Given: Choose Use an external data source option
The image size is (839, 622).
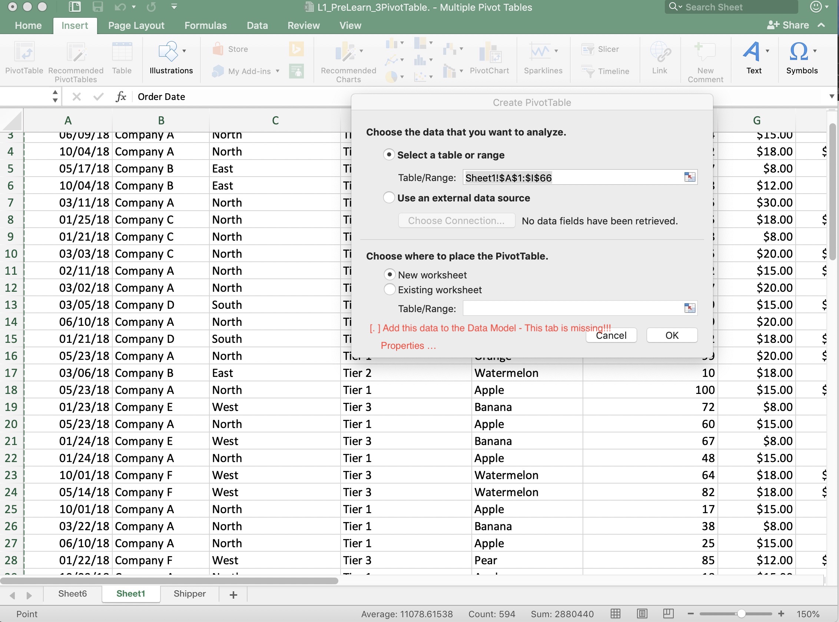Looking at the screenshot, I should (x=389, y=198).
